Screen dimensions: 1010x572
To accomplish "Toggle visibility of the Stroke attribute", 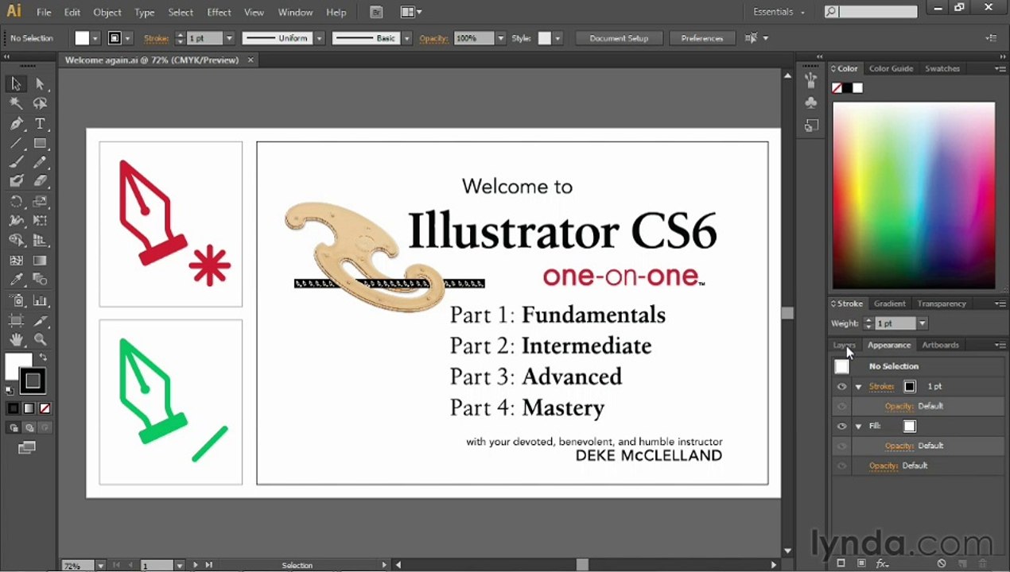I will 841,387.
